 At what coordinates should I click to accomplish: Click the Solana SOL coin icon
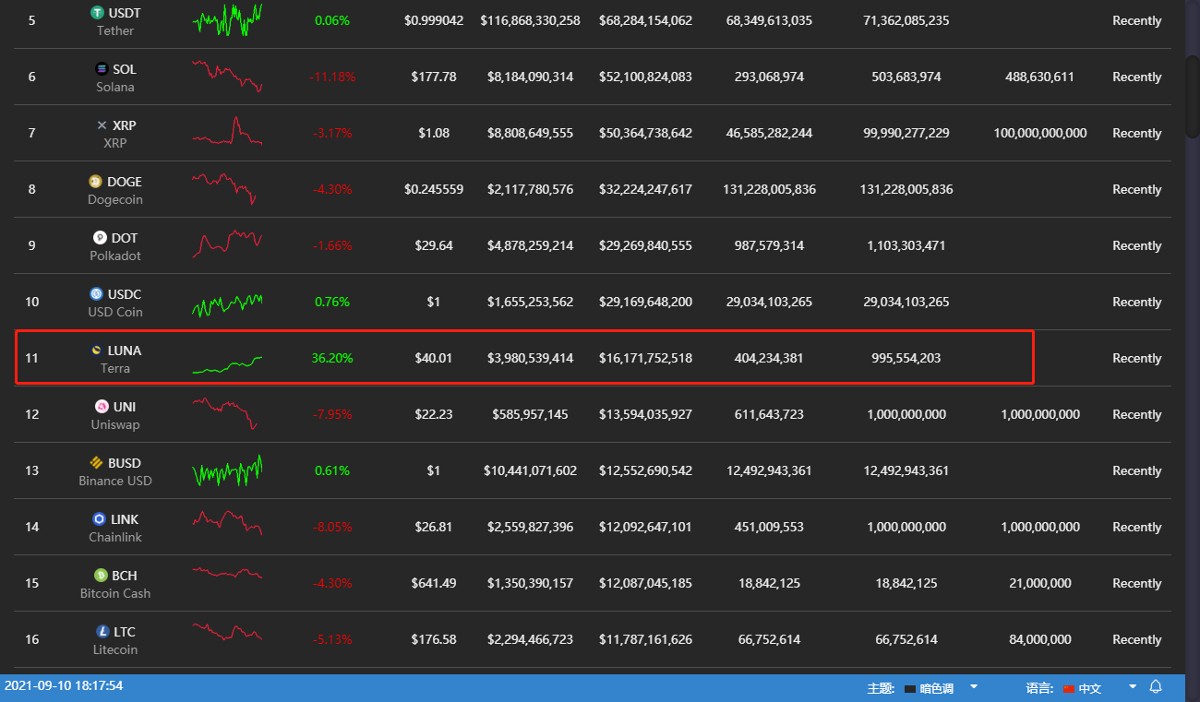(x=102, y=69)
